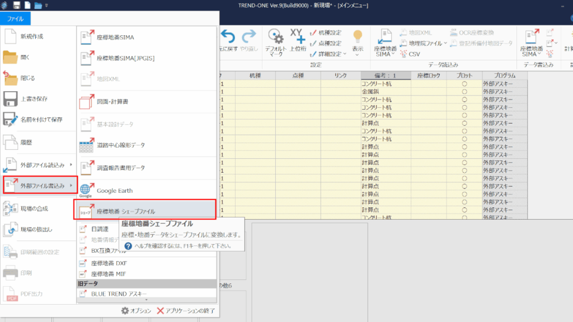Click the やり直し redo button
Viewport: 573px width, 322px height.
[x=249, y=40]
